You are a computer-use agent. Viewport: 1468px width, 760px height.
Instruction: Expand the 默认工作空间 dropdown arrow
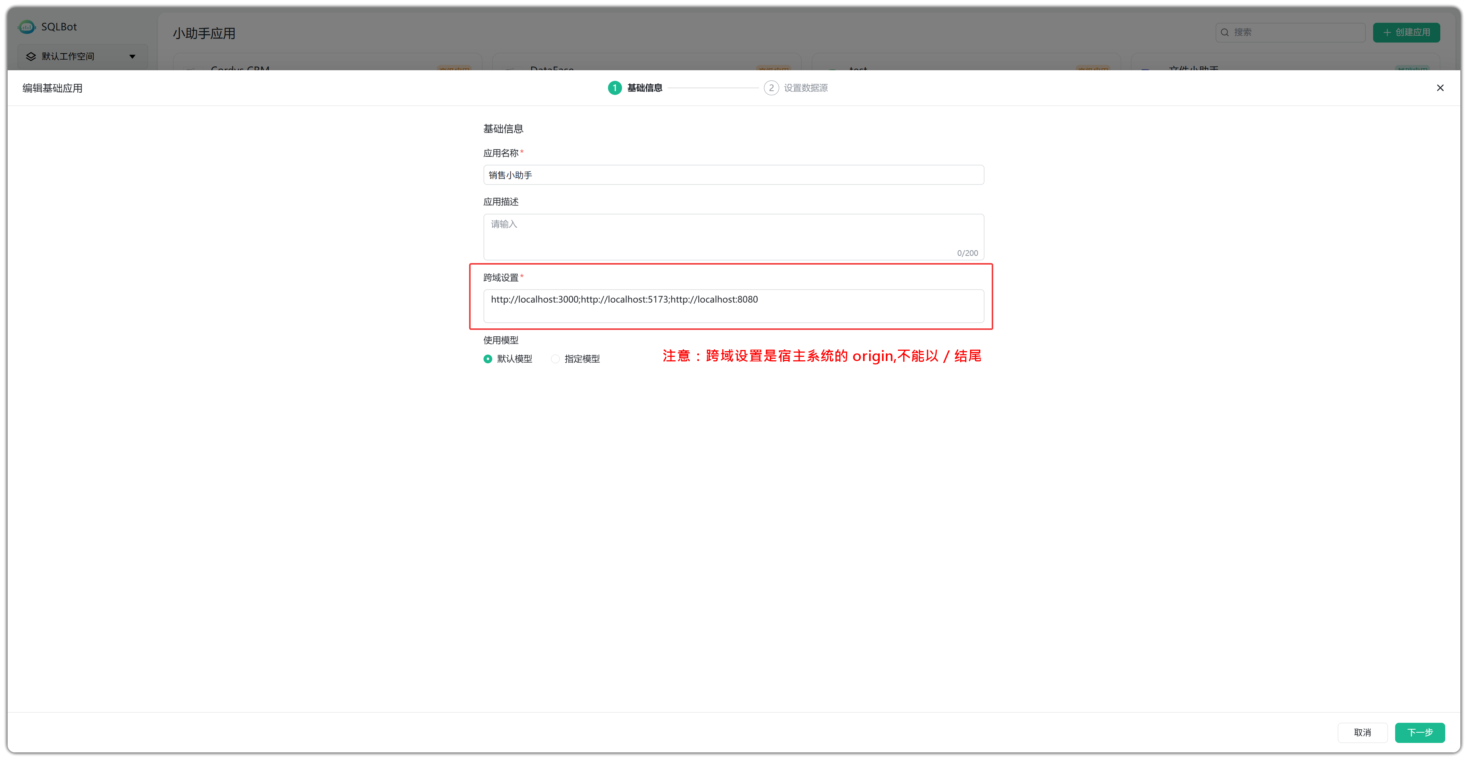(x=132, y=57)
